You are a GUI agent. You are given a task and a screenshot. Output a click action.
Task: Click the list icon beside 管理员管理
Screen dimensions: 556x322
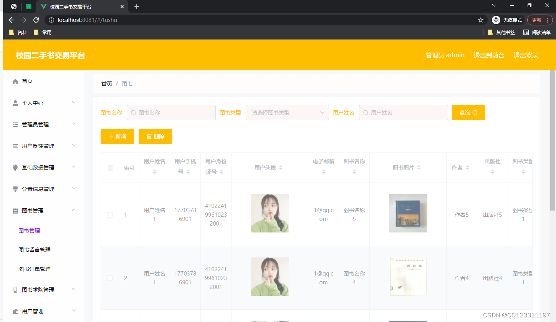15,124
